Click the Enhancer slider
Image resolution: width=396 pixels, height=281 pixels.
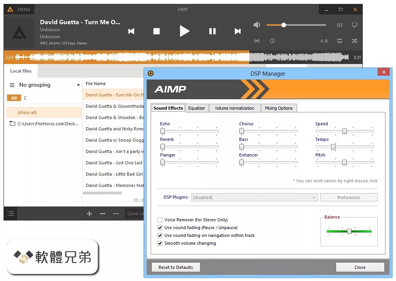(x=268, y=162)
